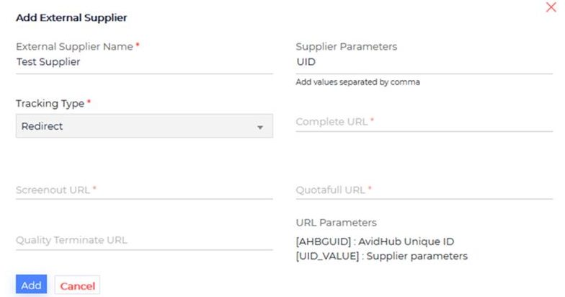Click the 'External Supplier Name' label

tap(74, 46)
